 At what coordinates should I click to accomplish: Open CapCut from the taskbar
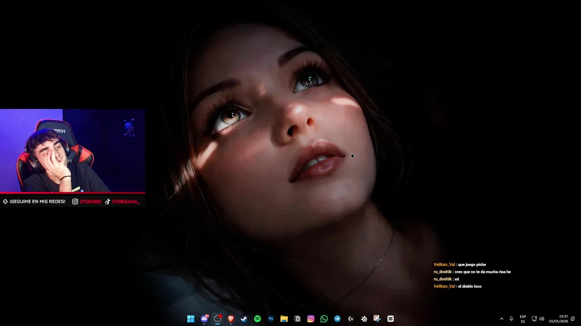click(390, 319)
